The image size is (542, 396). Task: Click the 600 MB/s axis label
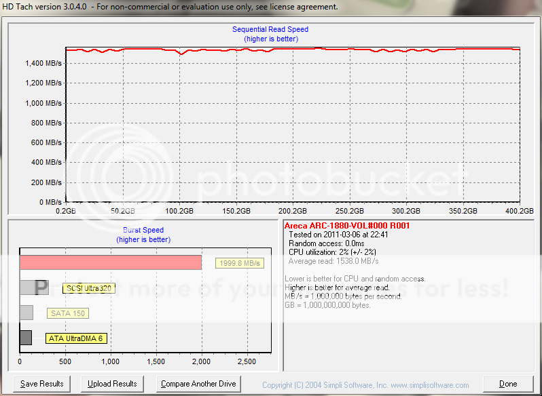click(46, 143)
